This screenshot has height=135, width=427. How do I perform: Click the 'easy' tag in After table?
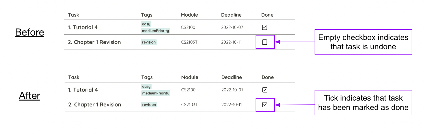(x=146, y=87)
